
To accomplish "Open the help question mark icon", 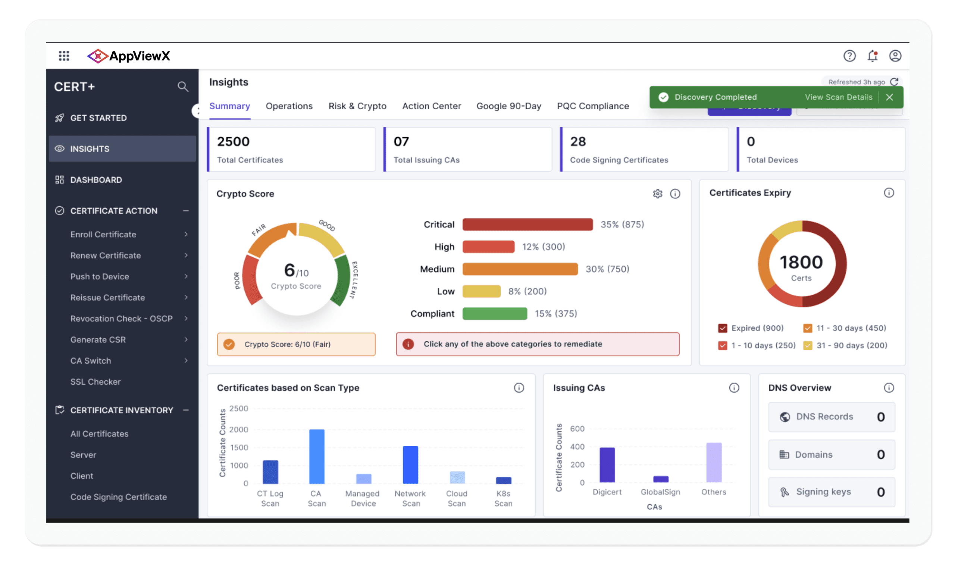I will [849, 56].
